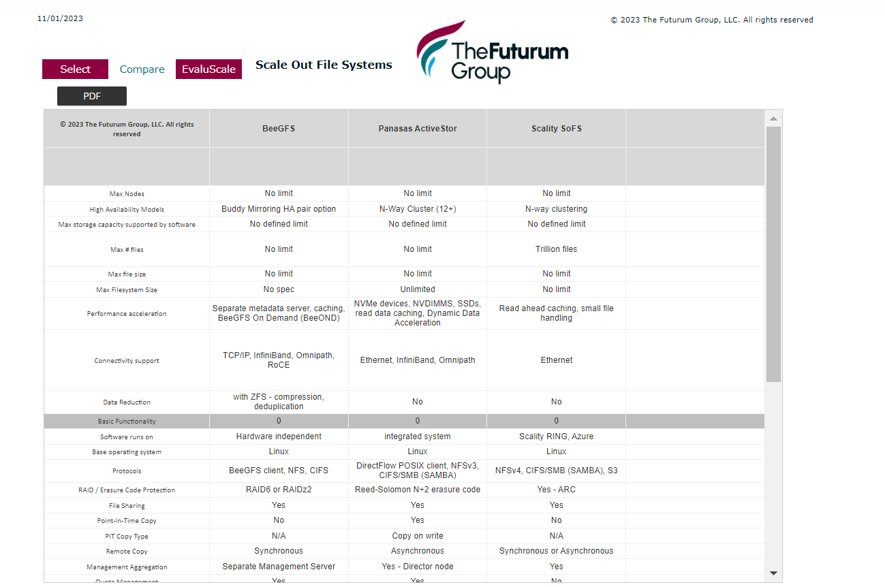
Task: Click with ZFS - compression, deduplication cell
Action: tap(279, 402)
